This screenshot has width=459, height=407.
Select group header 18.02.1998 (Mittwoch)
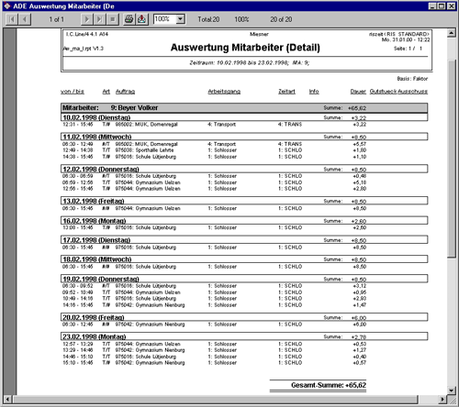244,259
